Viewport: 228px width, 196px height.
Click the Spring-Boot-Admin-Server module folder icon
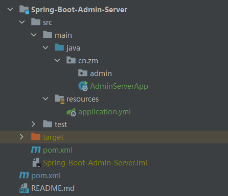[x=24, y=10]
